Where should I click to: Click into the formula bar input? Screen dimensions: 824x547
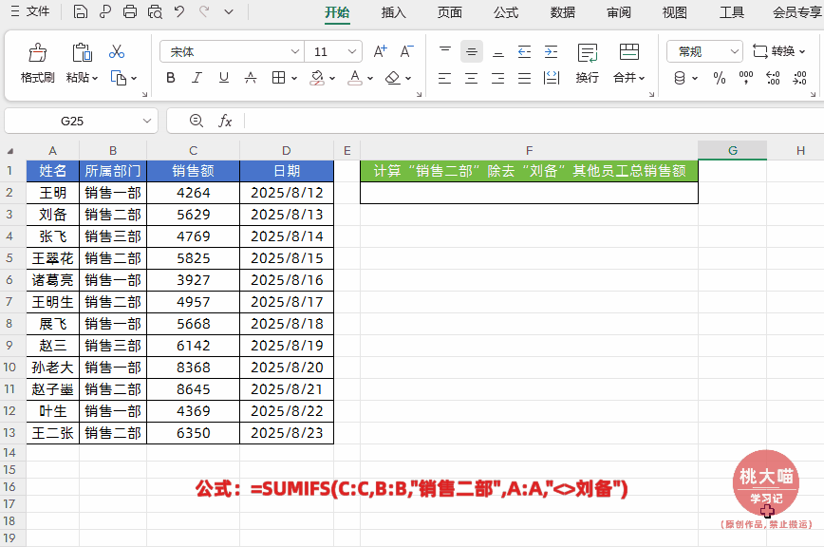[534, 121]
